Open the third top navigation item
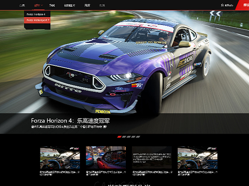This screenshot has height=186, width=249. point(52,5)
